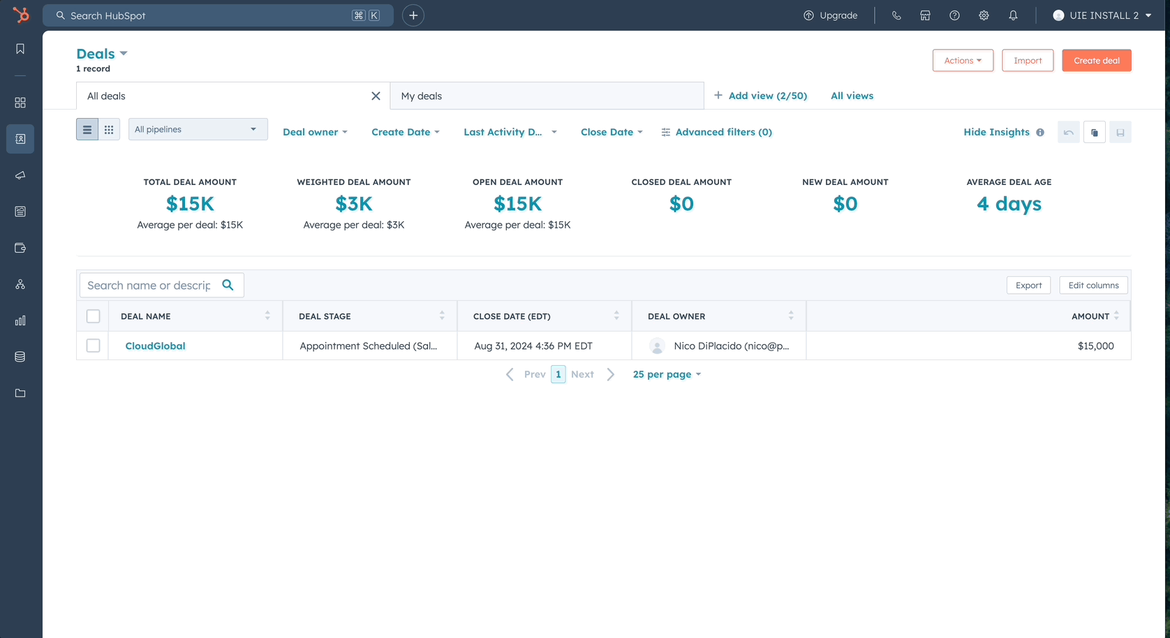This screenshot has width=1170, height=638.
Task: Open the Marketplace storefront icon
Action: 925,15
